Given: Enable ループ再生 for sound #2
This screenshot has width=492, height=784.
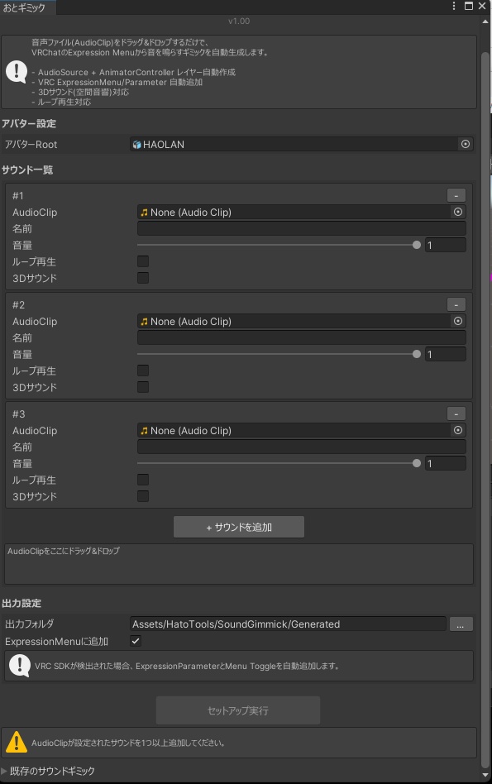Looking at the screenshot, I should (143, 370).
